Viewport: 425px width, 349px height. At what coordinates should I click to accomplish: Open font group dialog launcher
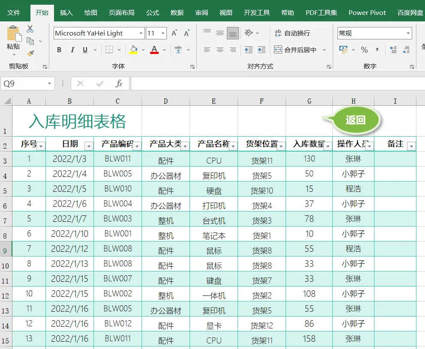(193, 67)
